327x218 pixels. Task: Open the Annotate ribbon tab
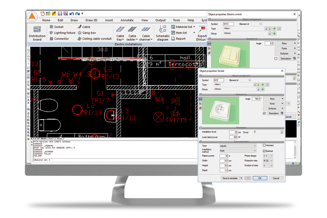127,20
